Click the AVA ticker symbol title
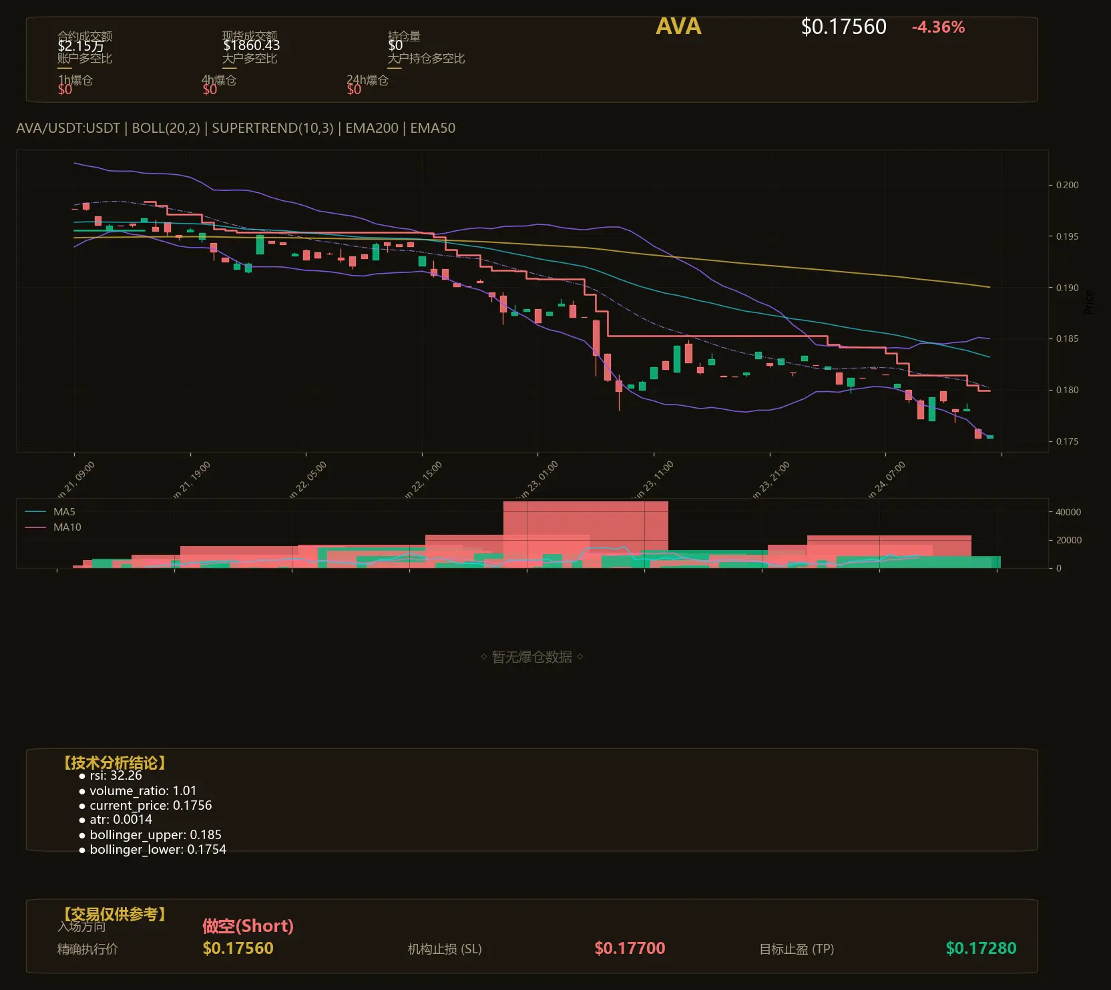 click(x=678, y=27)
